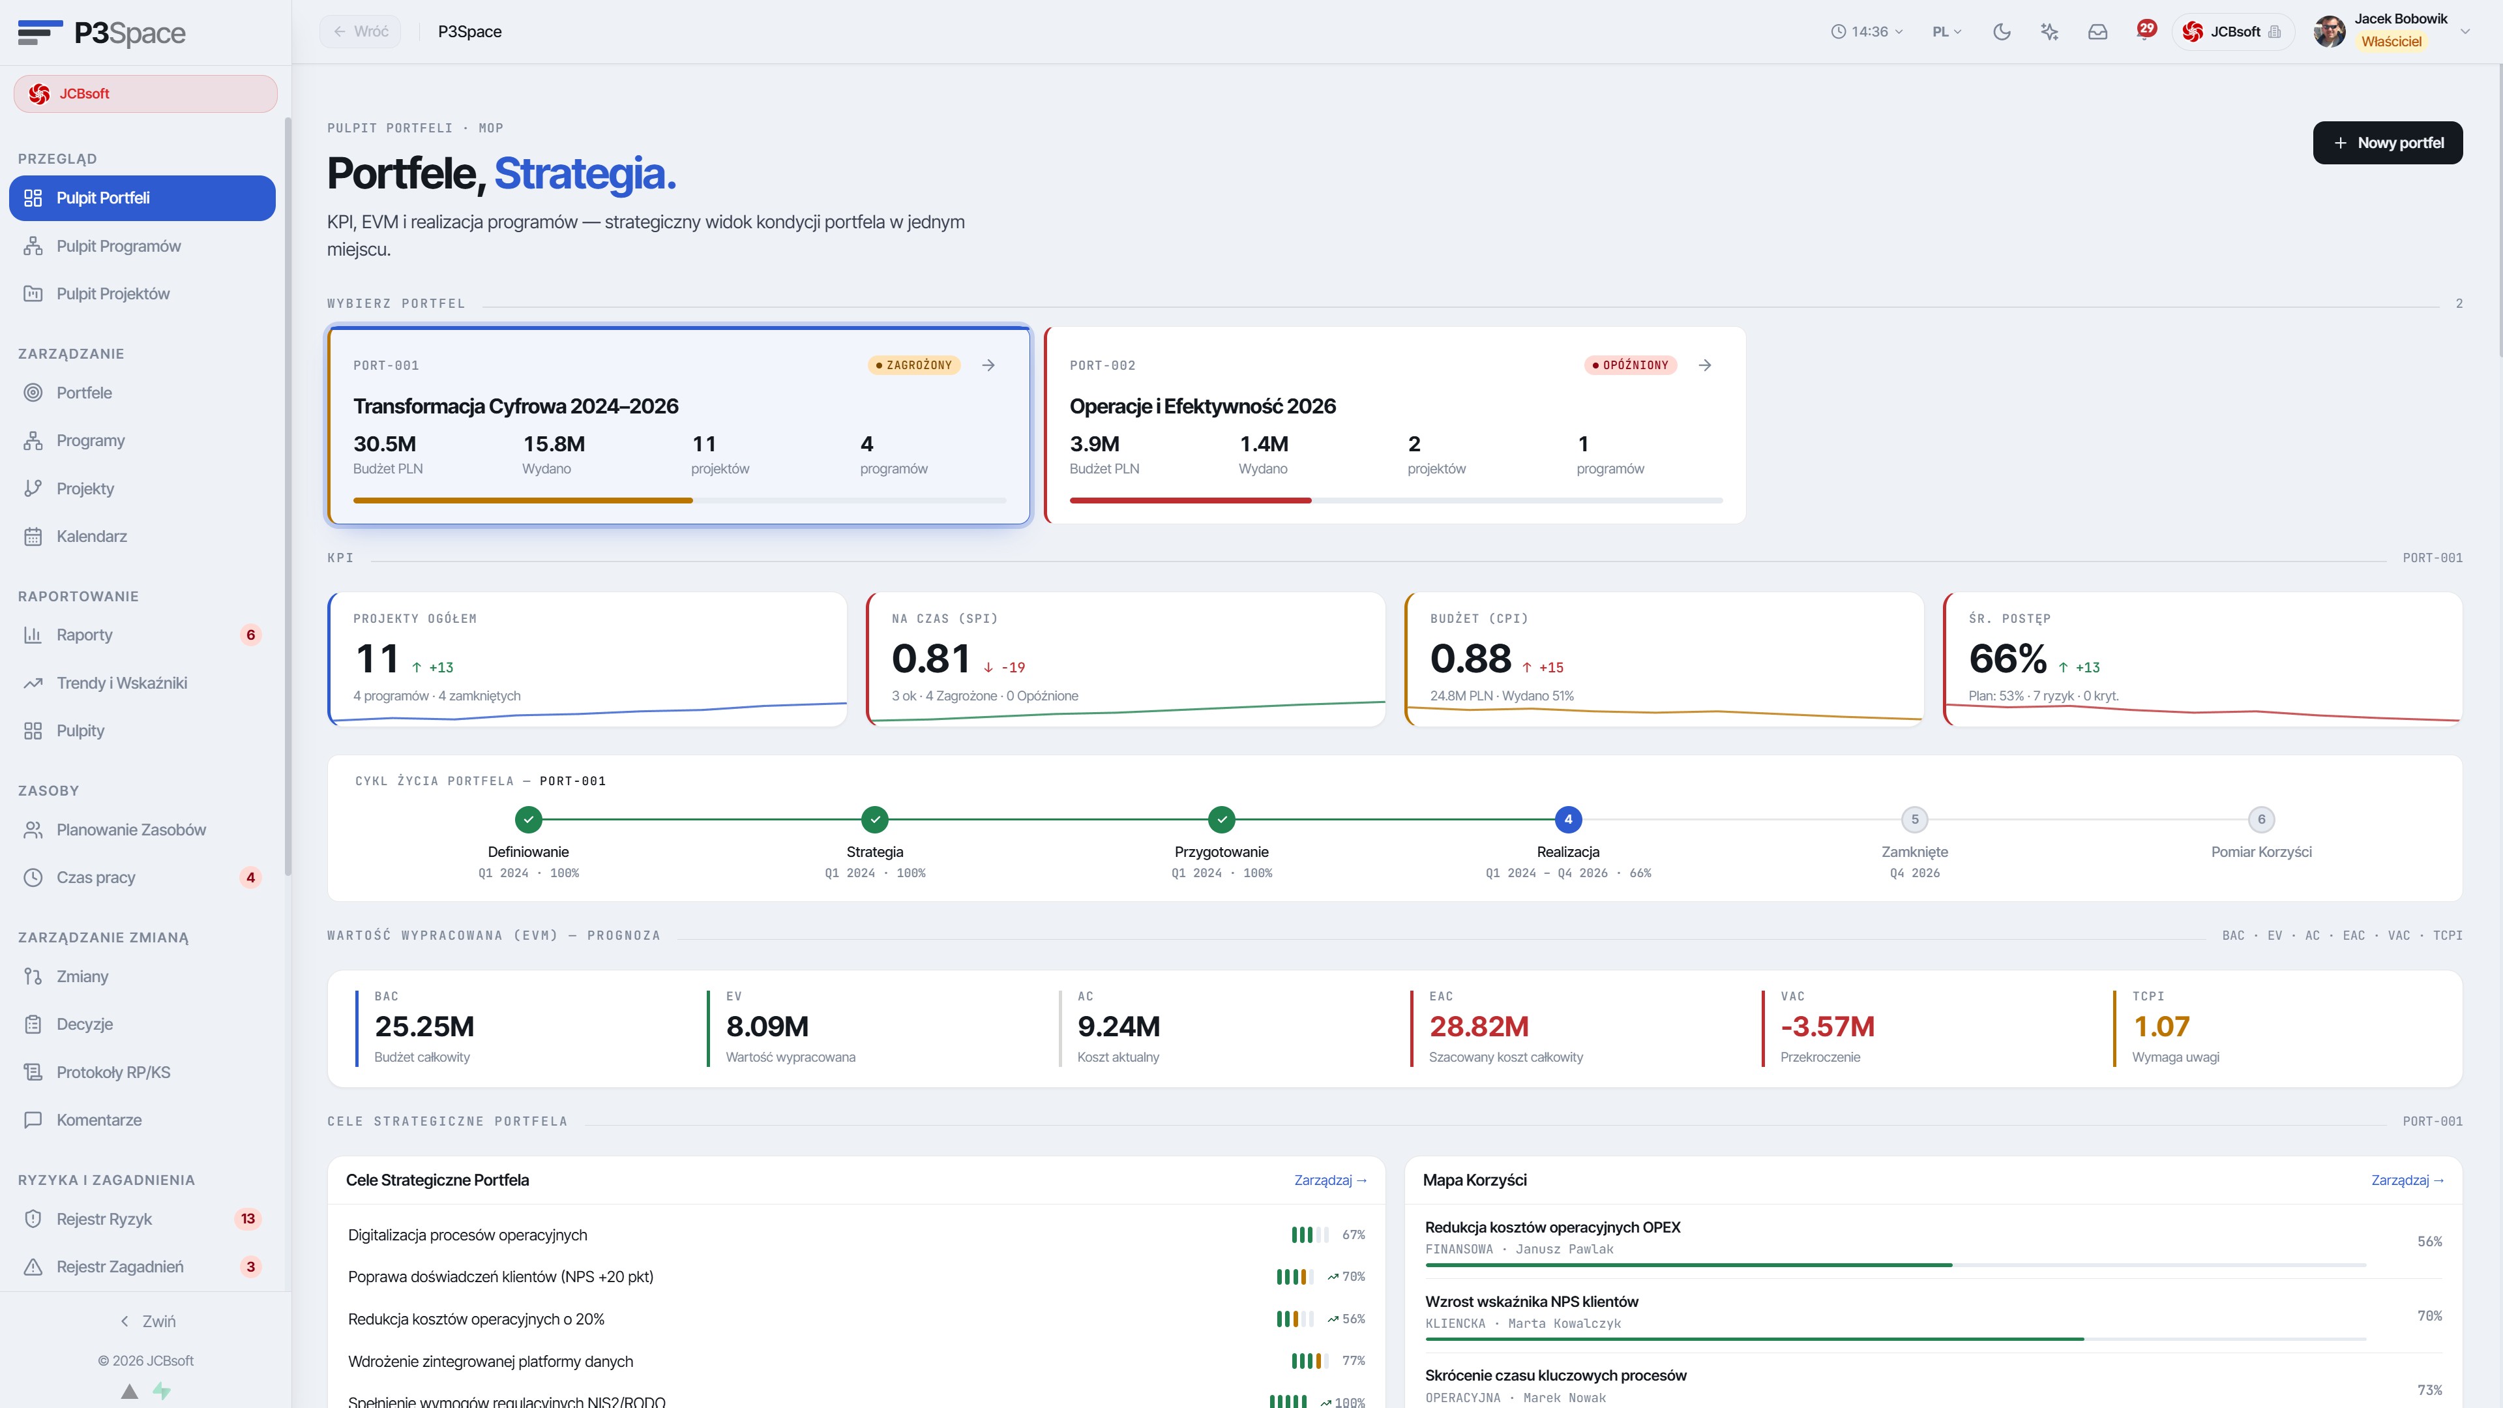The width and height of the screenshot is (2503, 1408).
Task: Open the inbox tray icon
Action: point(2098,32)
